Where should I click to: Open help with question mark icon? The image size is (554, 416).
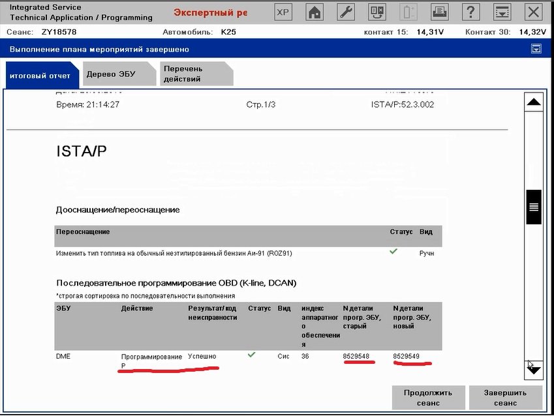470,12
